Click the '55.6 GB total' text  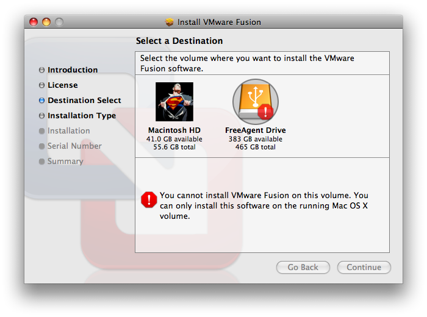pos(174,147)
